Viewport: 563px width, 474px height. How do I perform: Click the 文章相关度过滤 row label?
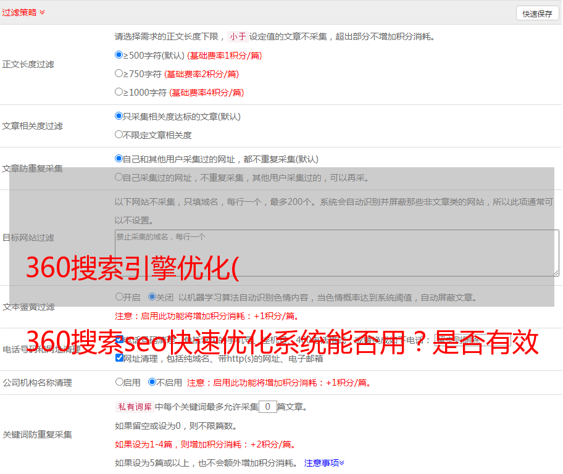(x=32, y=126)
